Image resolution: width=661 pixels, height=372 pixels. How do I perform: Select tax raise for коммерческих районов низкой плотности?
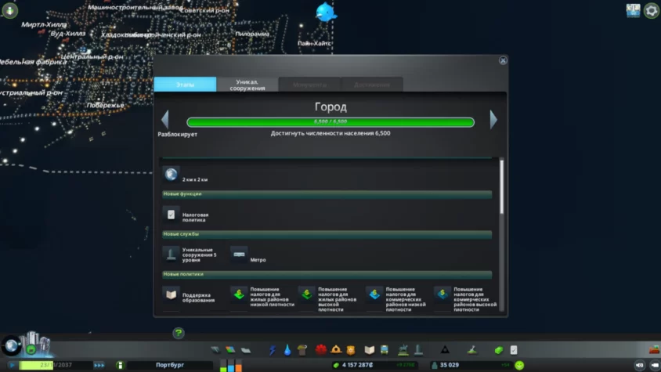point(396,299)
